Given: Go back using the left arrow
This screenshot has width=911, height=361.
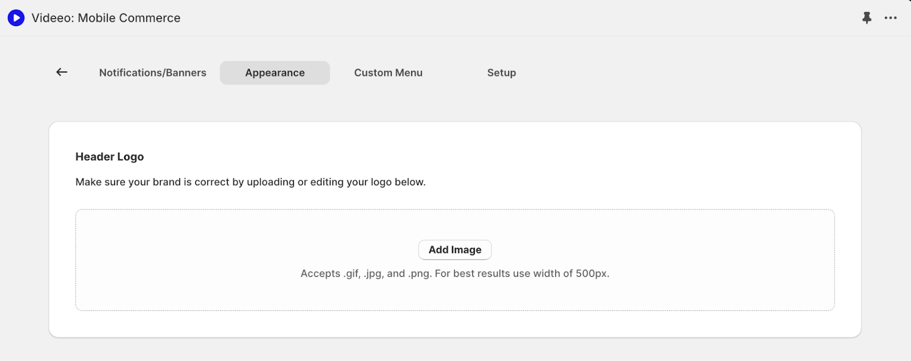Looking at the screenshot, I should 62,72.
